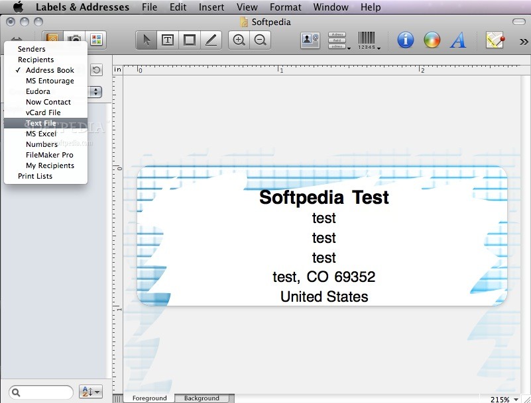Expand hidden toolbar items with the chevron
531x403 pixels.
click(524, 41)
